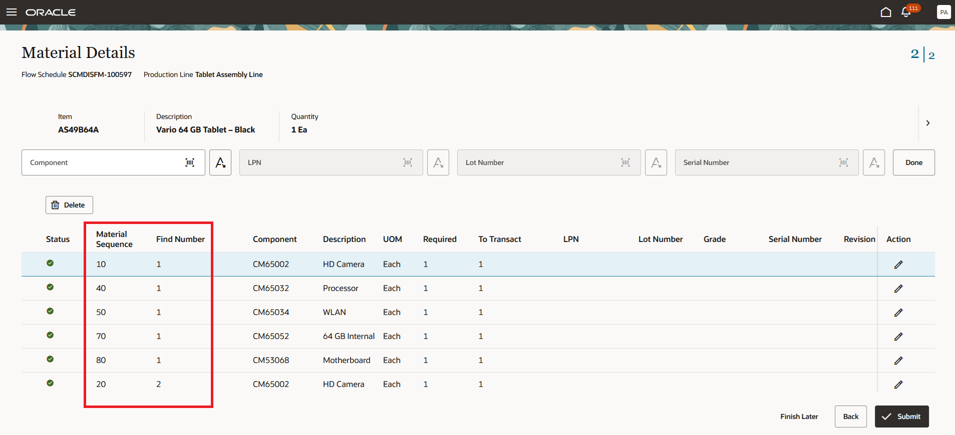Go to the Home page icon
Image resolution: width=955 pixels, height=435 pixels.
tap(885, 12)
